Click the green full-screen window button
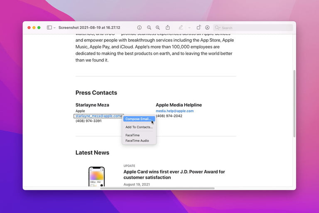 coord(39,27)
